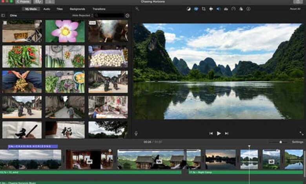Toggle the libraries sidebar list
This screenshot has width=306, height=184.
pos(4,15)
